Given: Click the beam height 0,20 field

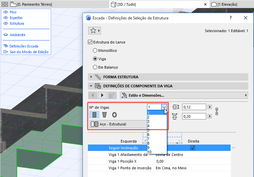Looking at the screenshot, I should tap(194, 116).
